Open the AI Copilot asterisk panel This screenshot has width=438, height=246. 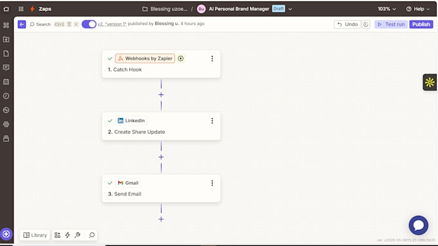[430, 82]
